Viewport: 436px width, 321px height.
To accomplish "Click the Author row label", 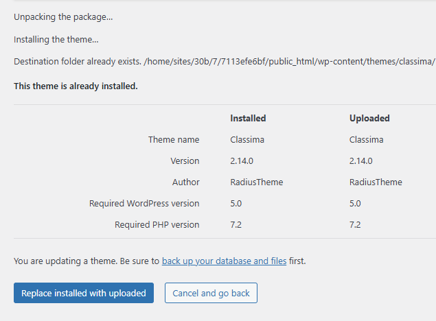I will point(186,182).
